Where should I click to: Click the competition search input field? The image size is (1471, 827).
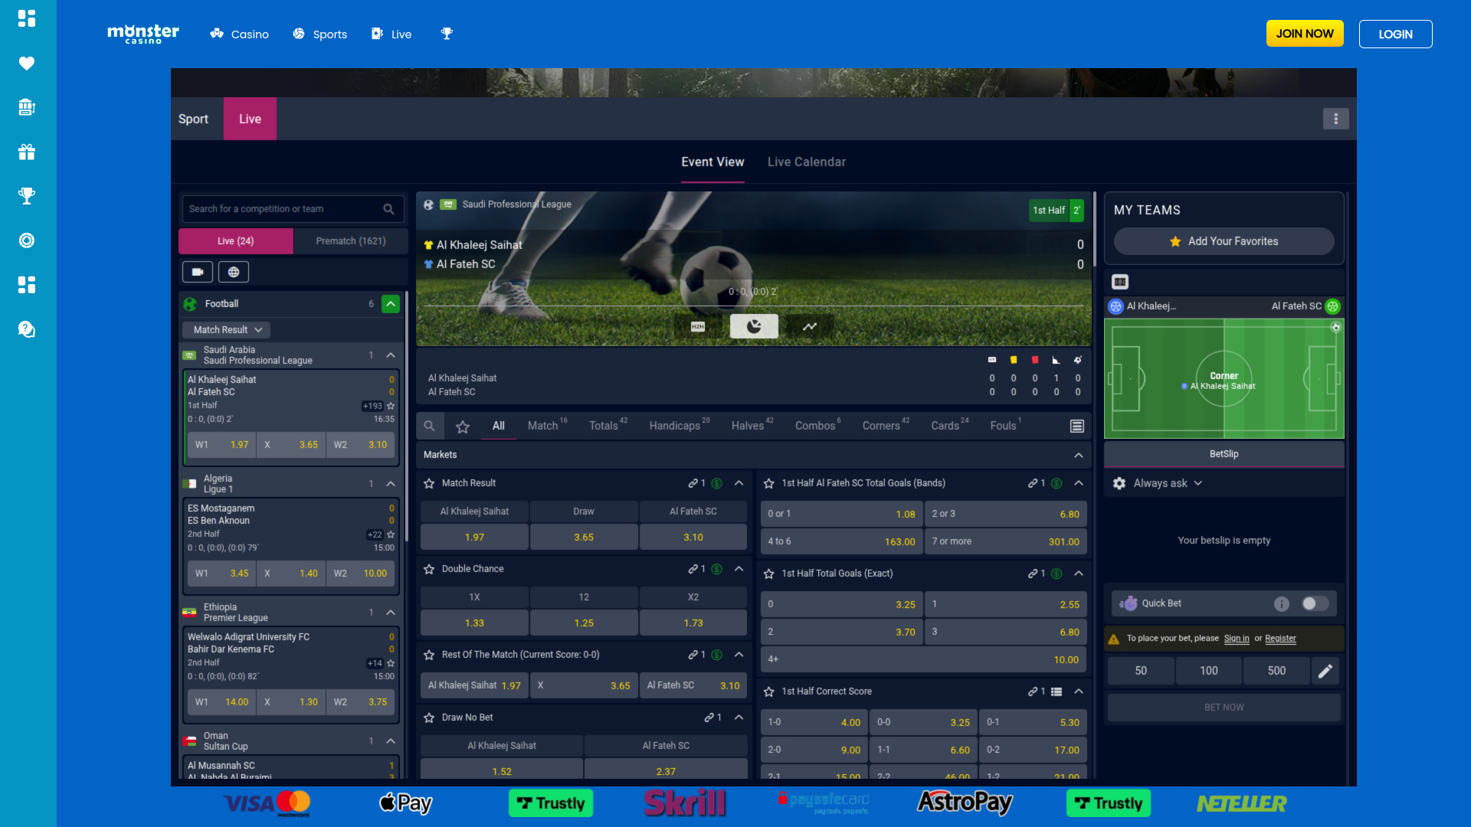(283, 208)
